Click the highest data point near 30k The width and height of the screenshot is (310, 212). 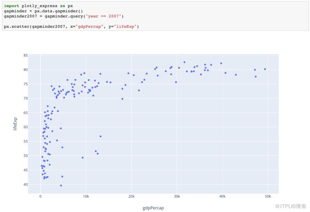click(184, 62)
